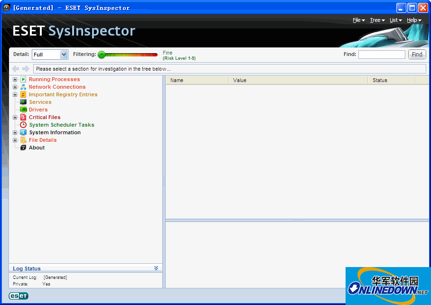
Task: Expand the Critical Files node
Action: click(15, 117)
